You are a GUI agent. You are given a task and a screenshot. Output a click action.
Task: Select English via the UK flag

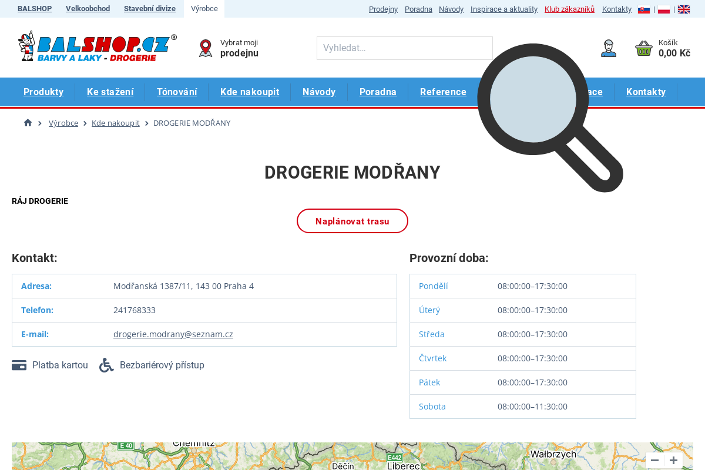point(683,9)
